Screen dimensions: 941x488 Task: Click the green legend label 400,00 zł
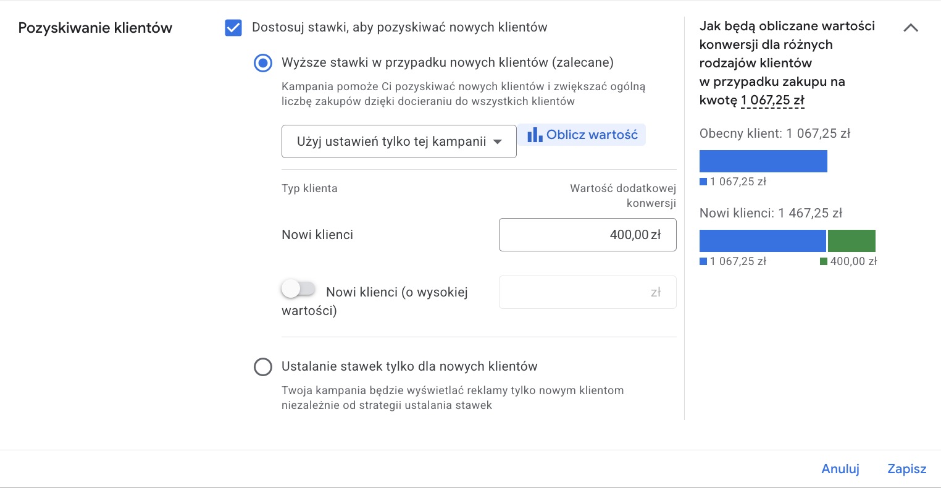click(848, 261)
